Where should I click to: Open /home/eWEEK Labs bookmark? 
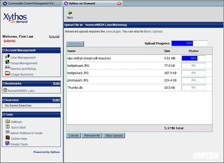[x=21, y=91]
